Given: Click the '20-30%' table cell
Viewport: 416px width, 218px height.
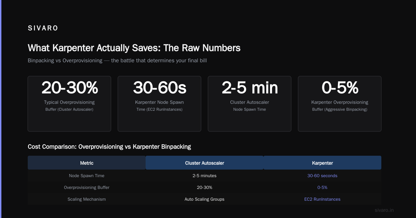Looking at the screenshot, I should [x=205, y=188].
